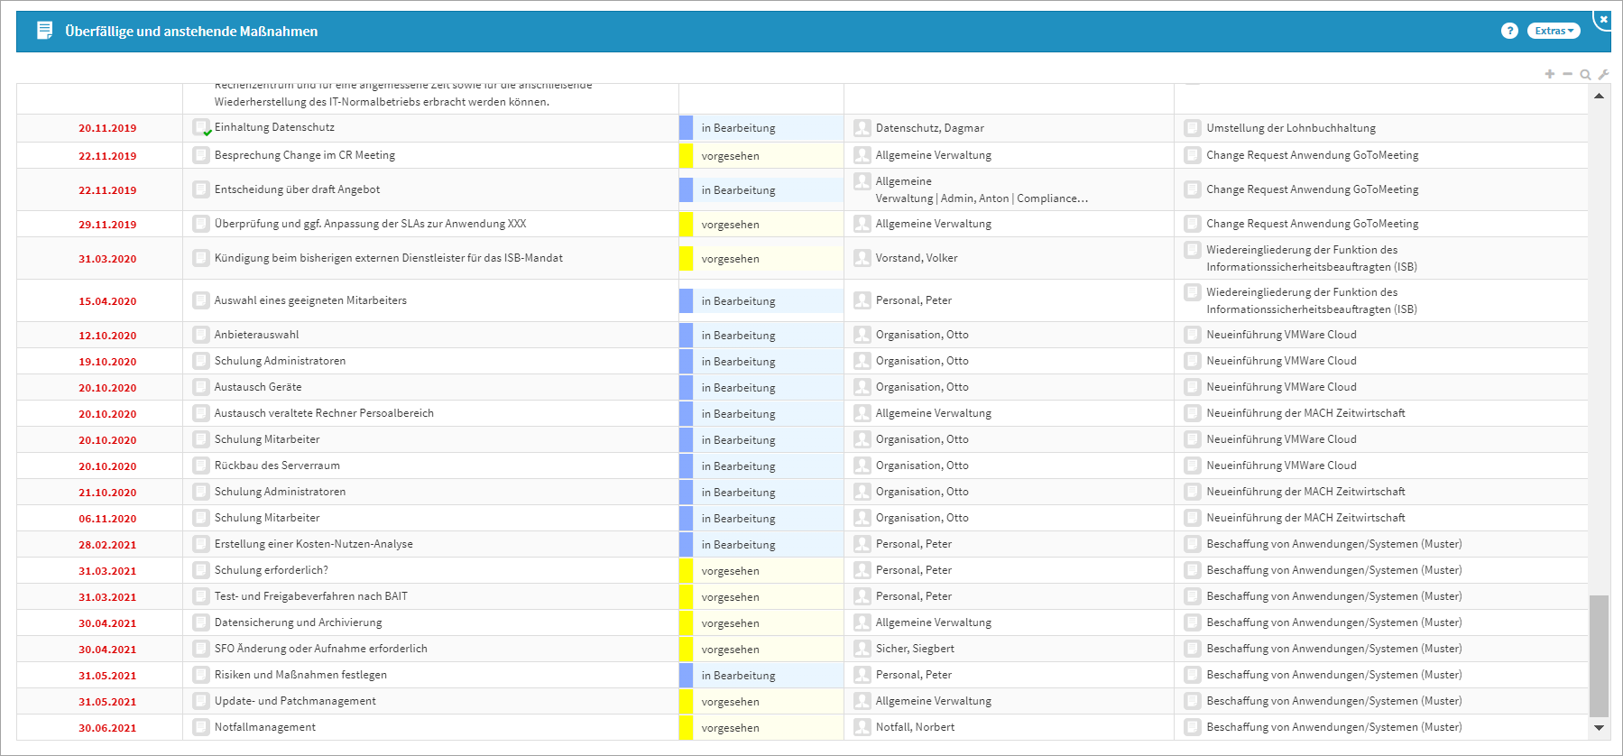Expand the Extras dropdown menu
Screen dimensions: 1623x756
point(1553,31)
